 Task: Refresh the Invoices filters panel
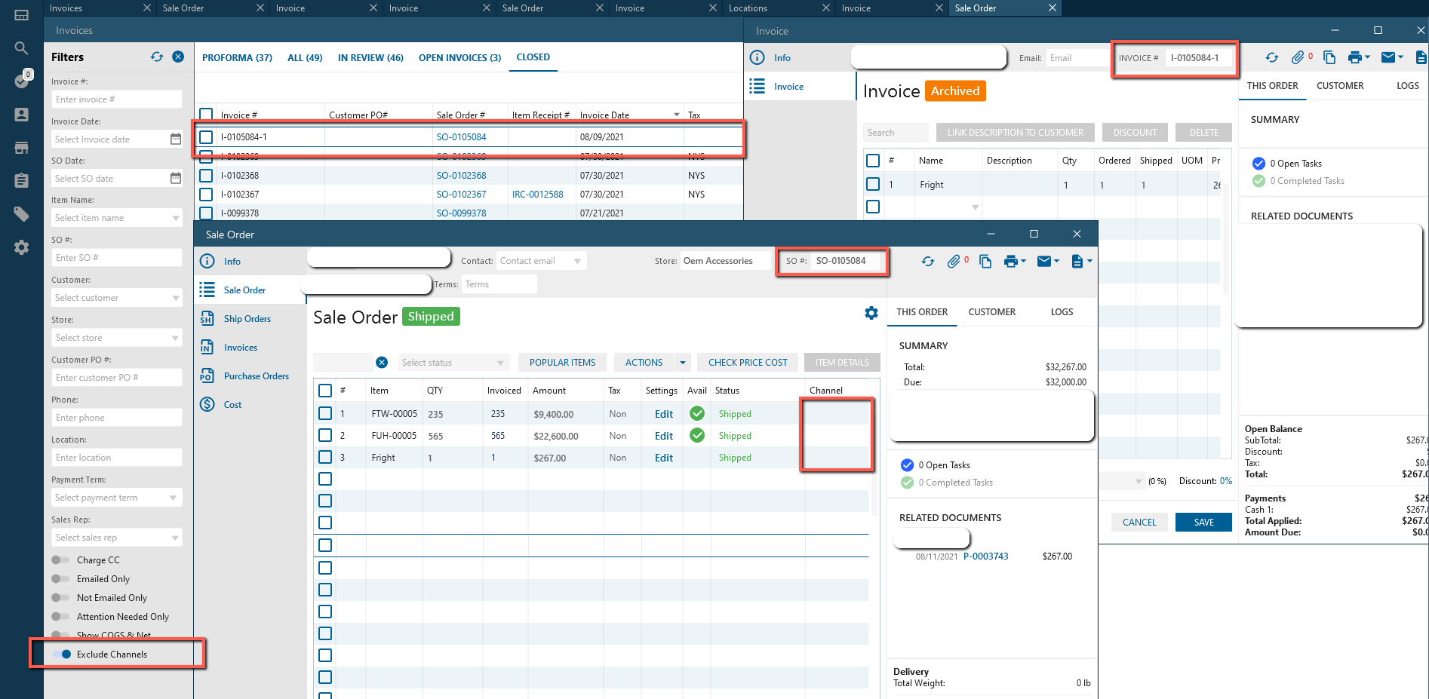coord(157,57)
